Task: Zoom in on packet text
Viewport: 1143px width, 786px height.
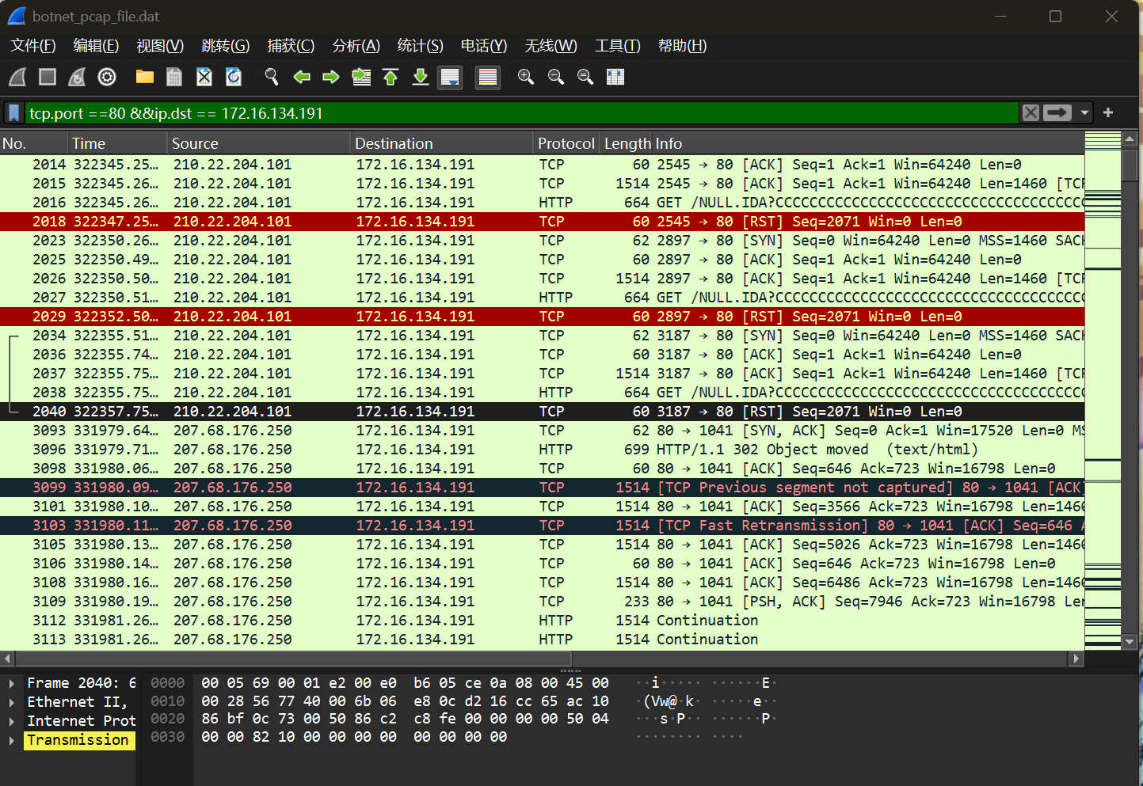Action: pos(526,77)
